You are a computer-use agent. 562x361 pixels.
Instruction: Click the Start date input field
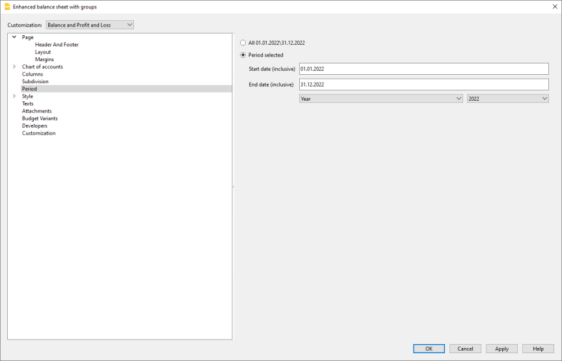click(423, 69)
